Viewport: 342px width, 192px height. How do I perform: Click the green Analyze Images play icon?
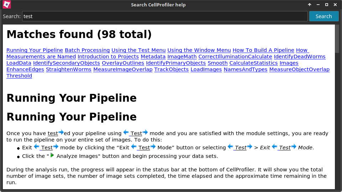(52, 155)
